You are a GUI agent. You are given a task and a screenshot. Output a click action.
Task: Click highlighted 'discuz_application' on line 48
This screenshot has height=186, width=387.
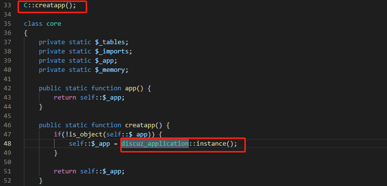tap(155, 143)
